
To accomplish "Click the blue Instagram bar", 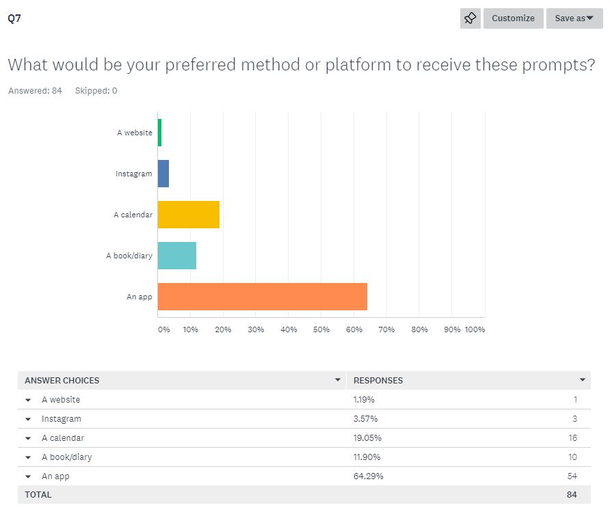I will pos(163,174).
